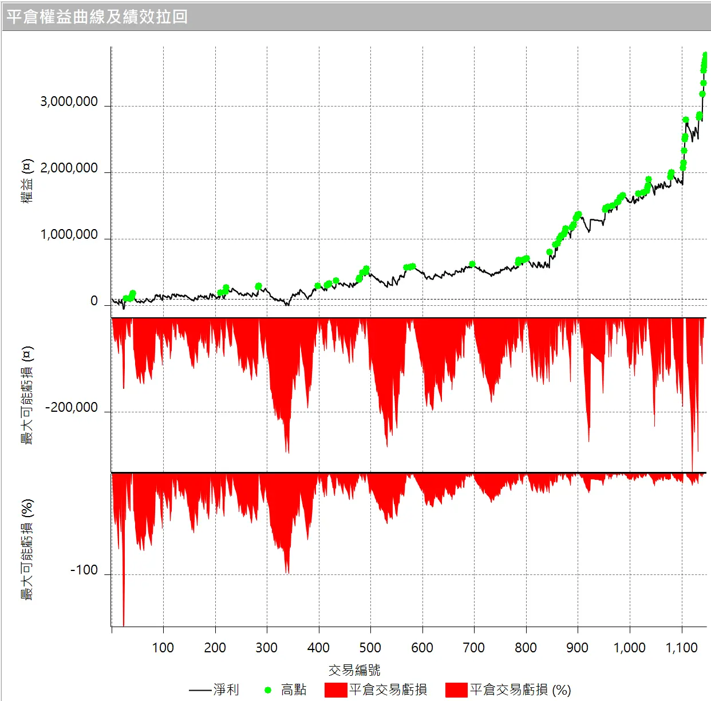711x701 pixels.
Task: Click x-axis tick label 800
Action: click(x=526, y=648)
